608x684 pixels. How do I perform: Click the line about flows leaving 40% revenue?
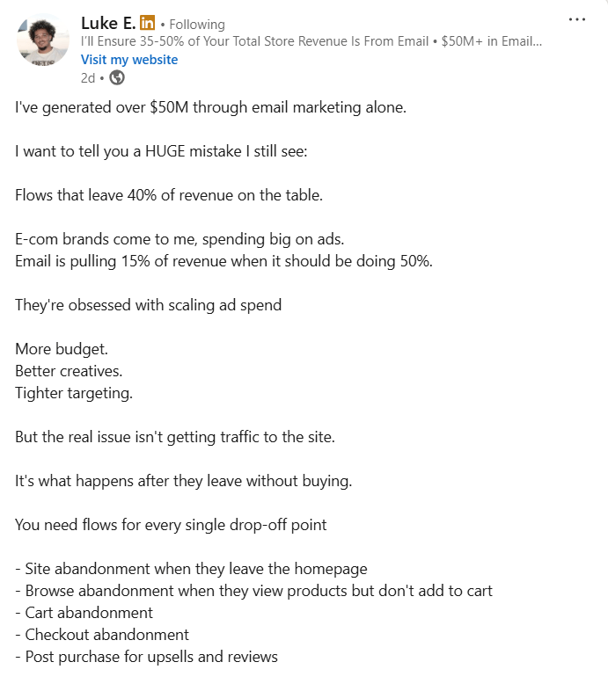pyautogui.click(x=169, y=195)
